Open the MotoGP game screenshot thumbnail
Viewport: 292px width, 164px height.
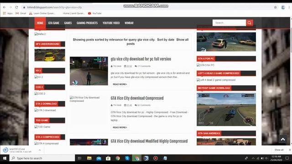226,109
